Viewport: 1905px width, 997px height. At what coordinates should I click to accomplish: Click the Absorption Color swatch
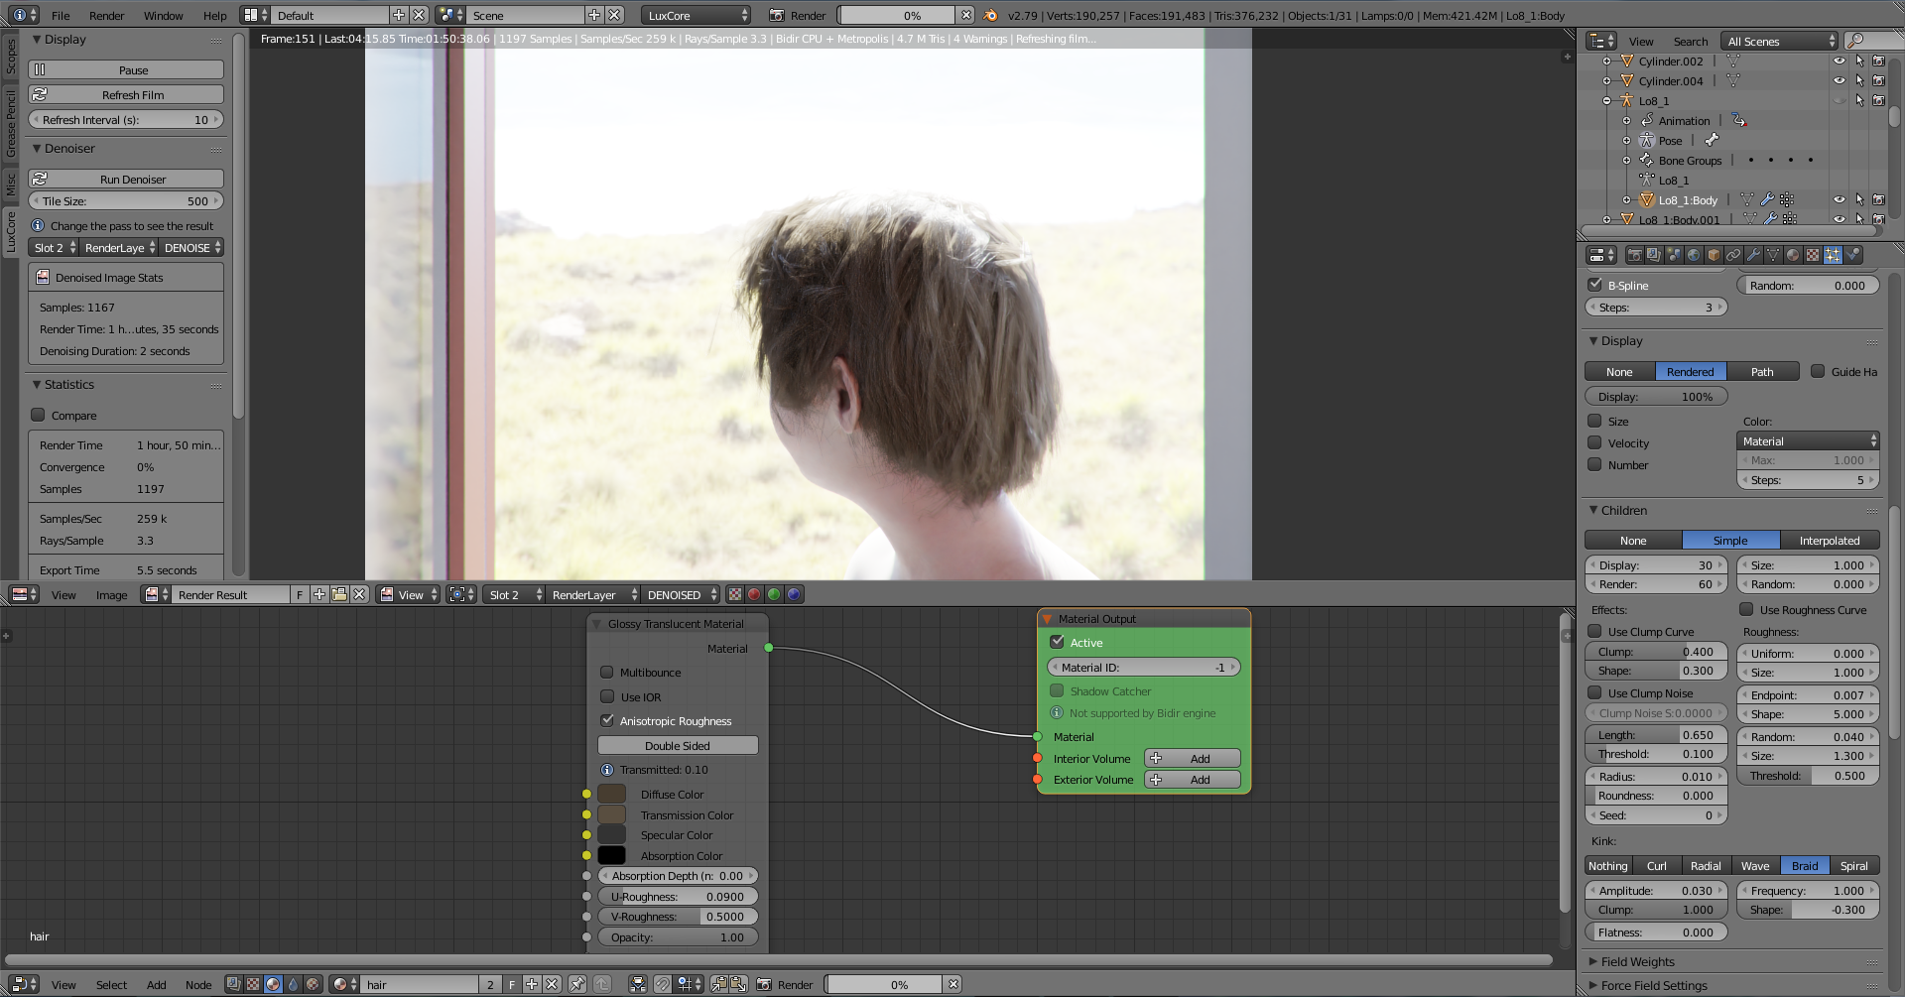pyautogui.click(x=612, y=855)
